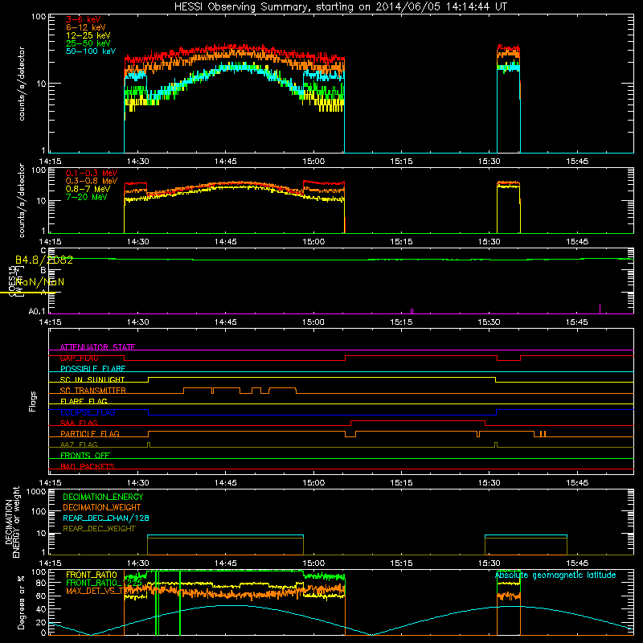
Task: Select the '1000' tick on decimation axis
Action: (x=36, y=492)
